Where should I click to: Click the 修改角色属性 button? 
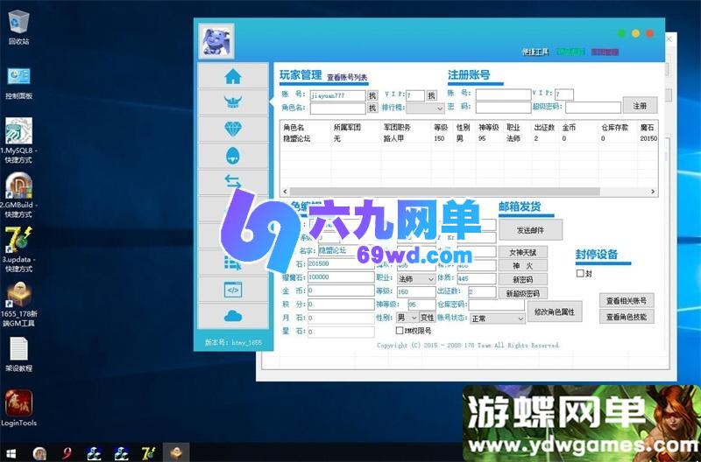(x=555, y=311)
